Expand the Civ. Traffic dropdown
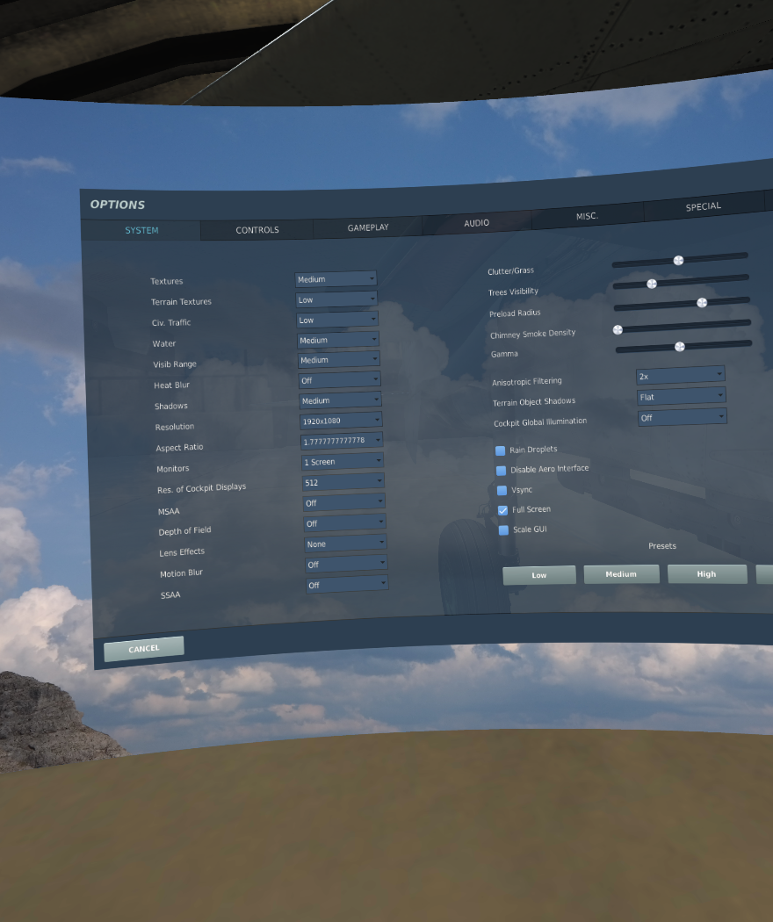Image resolution: width=773 pixels, height=922 pixels. [x=337, y=320]
